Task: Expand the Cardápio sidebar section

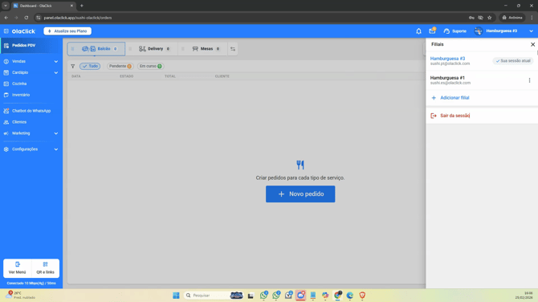Action: [x=31, y=73]
